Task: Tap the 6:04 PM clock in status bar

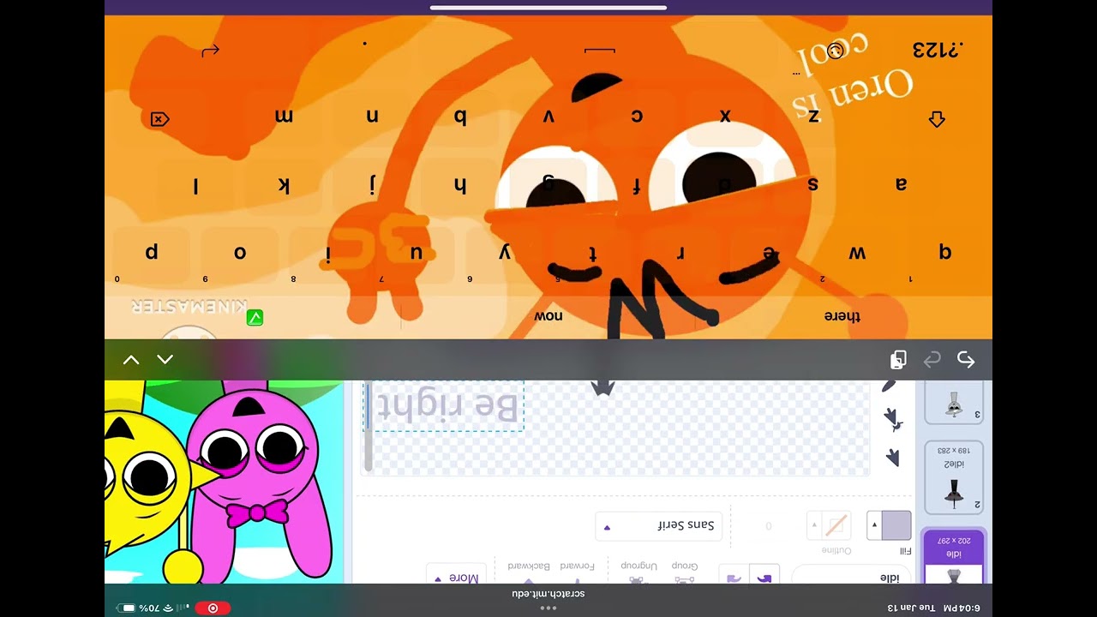Action: tap(962, 608)
